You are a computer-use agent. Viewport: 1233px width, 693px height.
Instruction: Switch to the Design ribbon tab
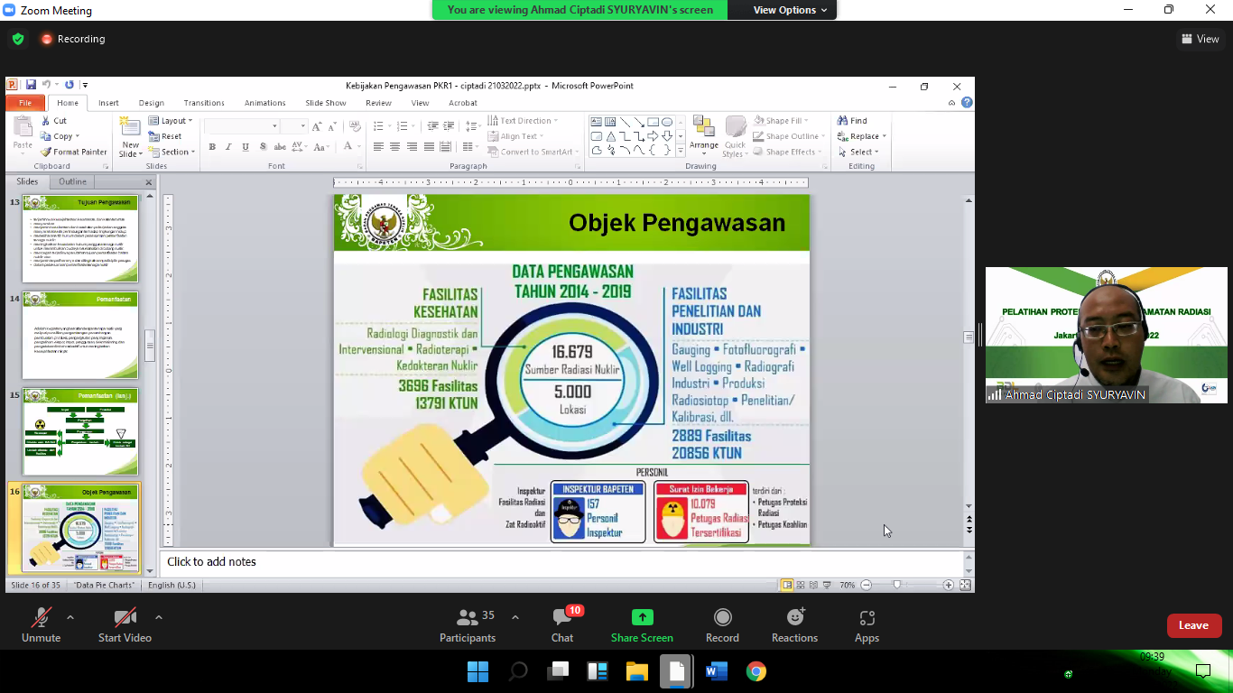[x=152, y=103]
